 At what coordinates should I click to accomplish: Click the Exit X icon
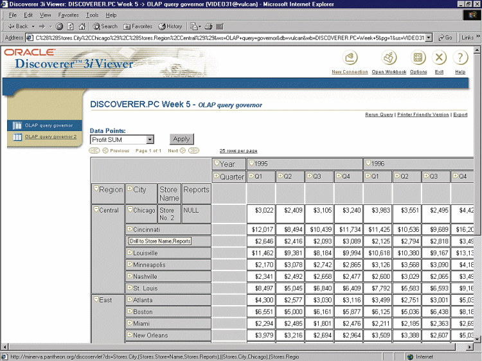click(x=439, y=58)
